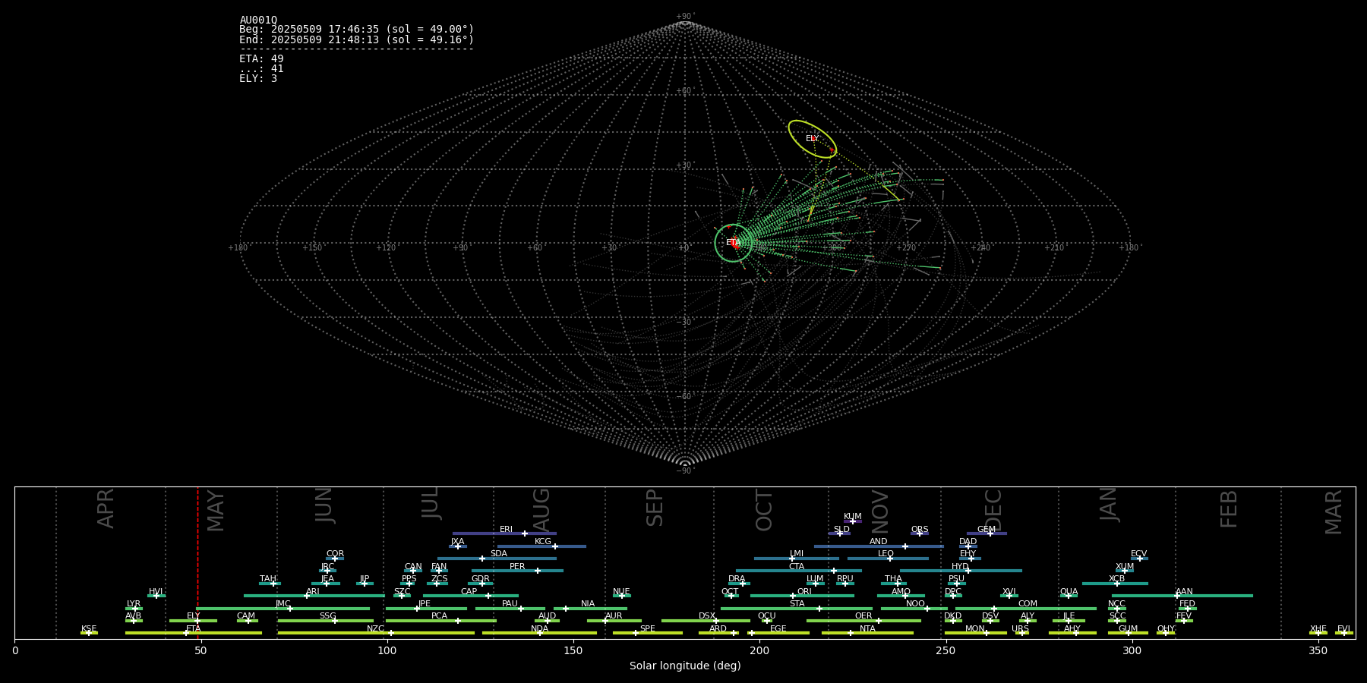Click the ORI shower label in the timeline

804,592
